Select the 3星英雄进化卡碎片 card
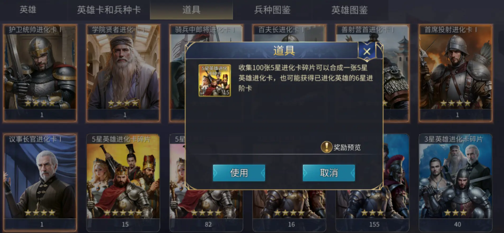Image resolution: width=504 pixels, height=233 pixels. click(456, 182)
